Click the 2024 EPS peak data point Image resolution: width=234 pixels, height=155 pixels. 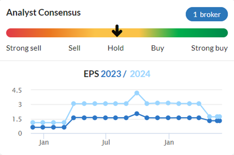[x=137, y=93]
